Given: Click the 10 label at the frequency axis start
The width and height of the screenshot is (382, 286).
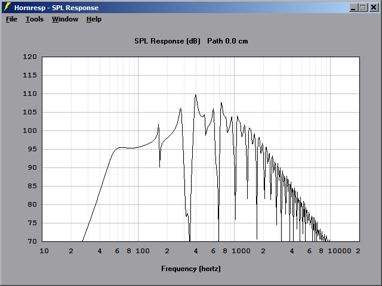Looking at the screenshot, I should pyautogui.click(x=44, y=251).
